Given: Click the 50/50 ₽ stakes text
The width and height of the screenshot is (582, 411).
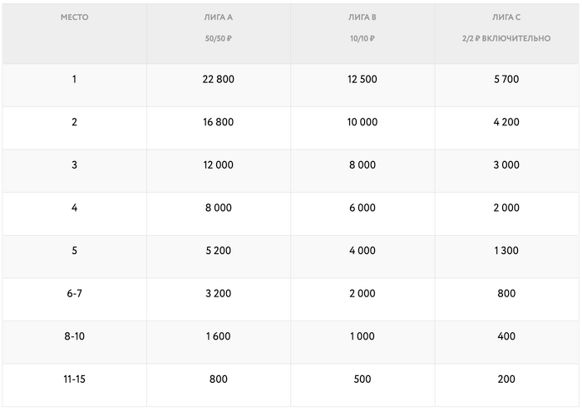Looking at the screenshot, I should 218,38.
